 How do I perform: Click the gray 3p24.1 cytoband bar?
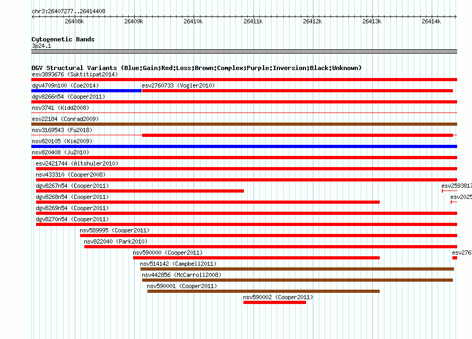tap(244, 51)
